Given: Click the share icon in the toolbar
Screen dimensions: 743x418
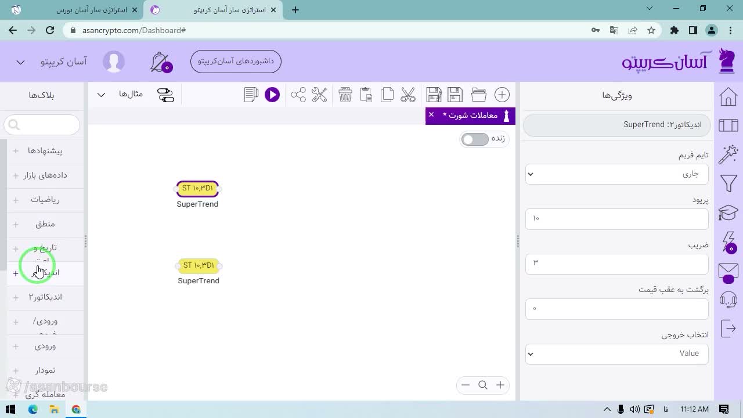Looking at the screenshot, I should point(298,95).
